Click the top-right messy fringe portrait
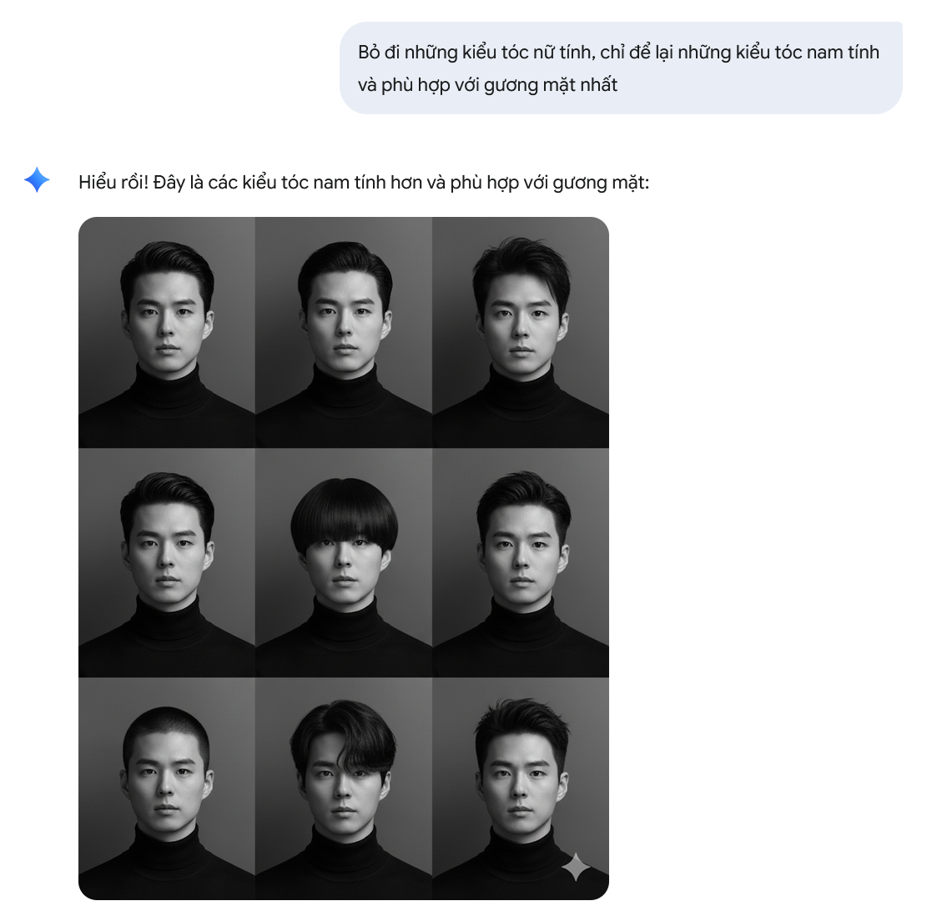Screen dimensions: 937x911 [521, 333]
